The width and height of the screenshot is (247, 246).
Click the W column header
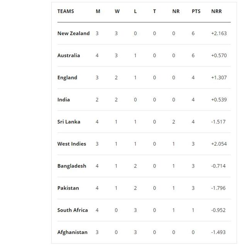tap(117, 11)
